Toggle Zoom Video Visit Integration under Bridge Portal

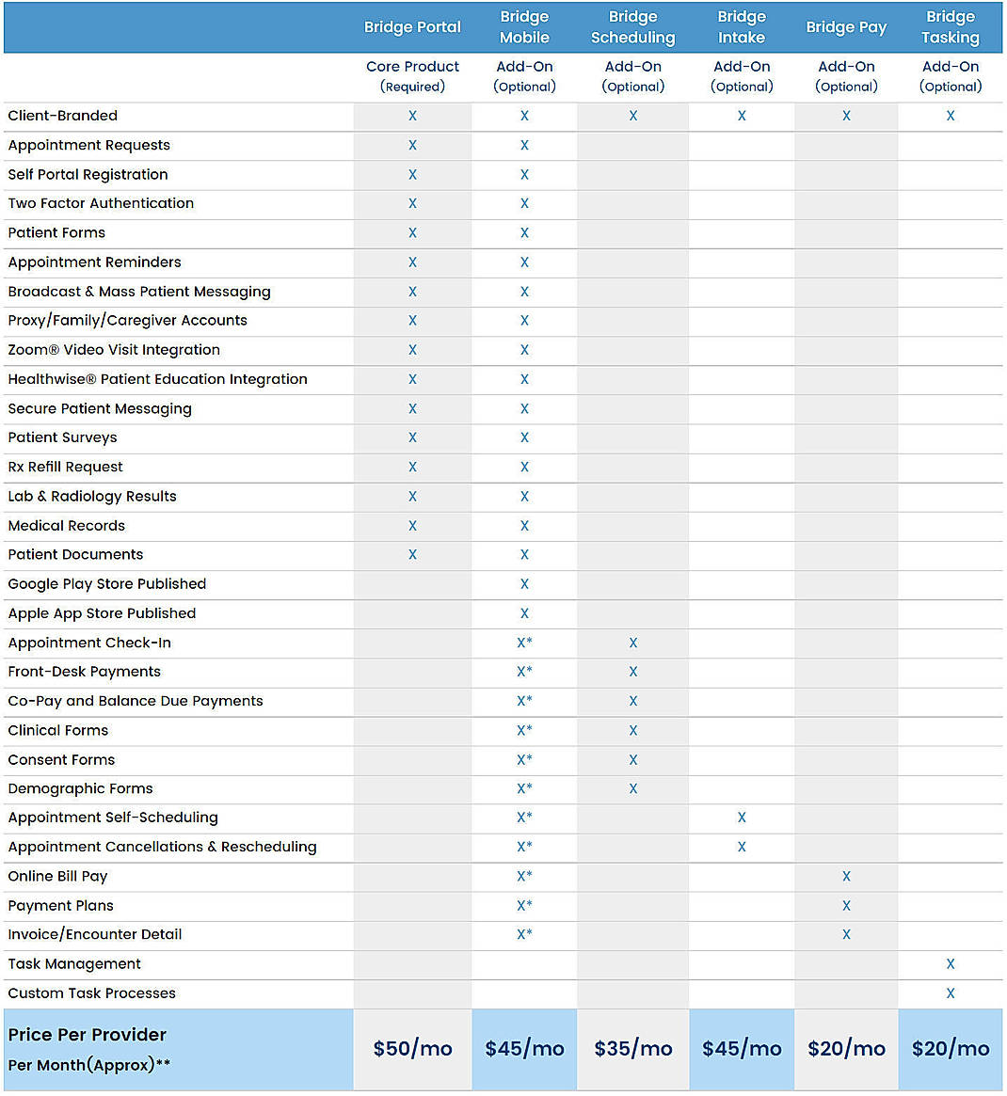point(412,349)
